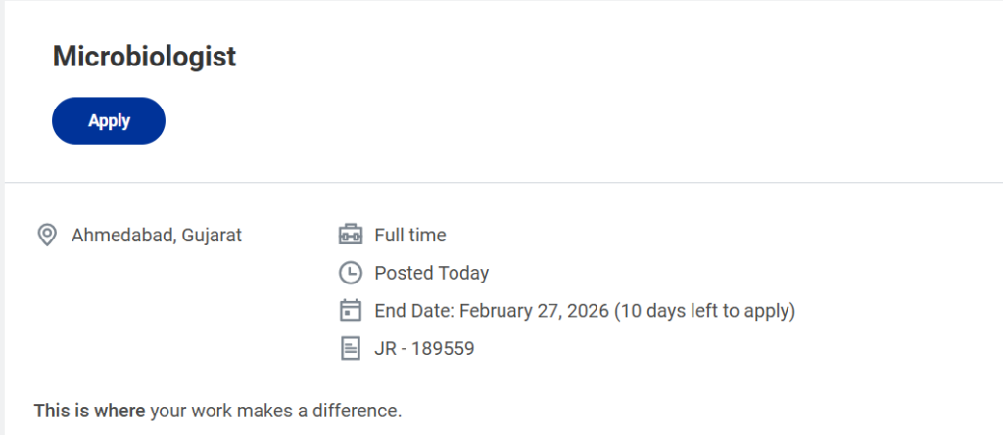
Task: Click the location pin icon
Action: pyautogui.click(x=46, y=236)
